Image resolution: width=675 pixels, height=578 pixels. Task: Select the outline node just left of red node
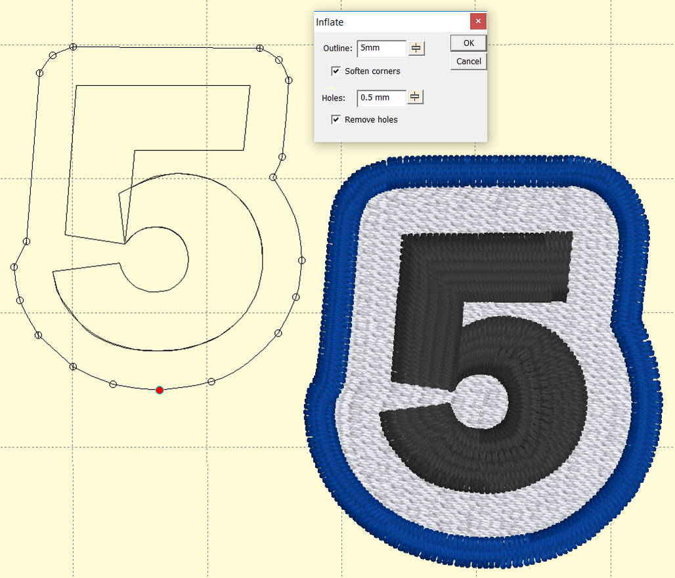point(113,384)
